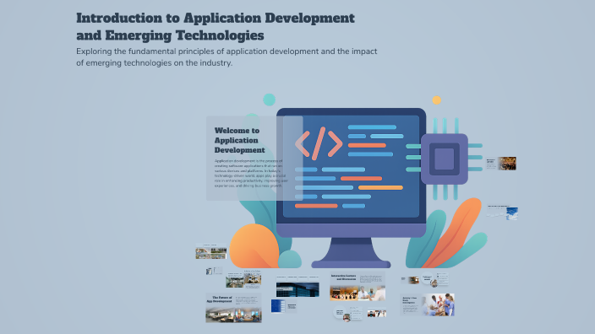Open 'Interactive Lecture and Discussion' slide thumbnail
The width and height of the screenshot is (595, 334).
pos(358,287)
